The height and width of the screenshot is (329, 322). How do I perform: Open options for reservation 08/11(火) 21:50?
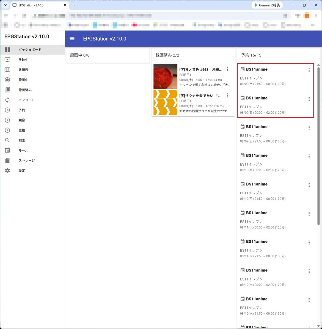(x=309, y=242)
